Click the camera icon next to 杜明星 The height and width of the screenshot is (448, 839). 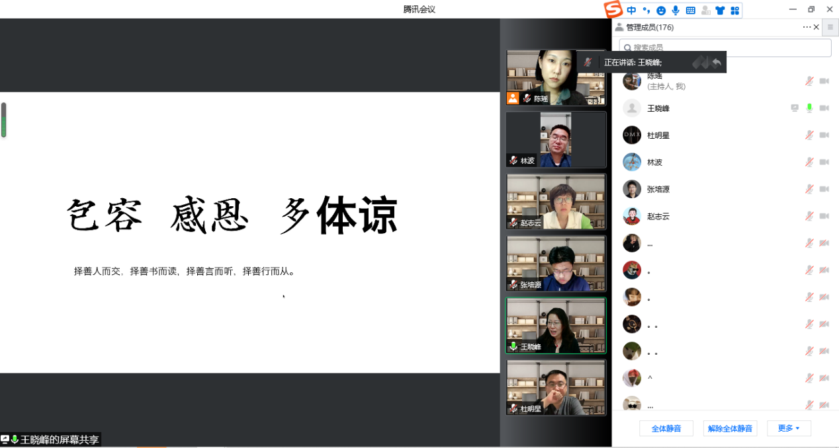pyautogui.click(x=824, y=135)
